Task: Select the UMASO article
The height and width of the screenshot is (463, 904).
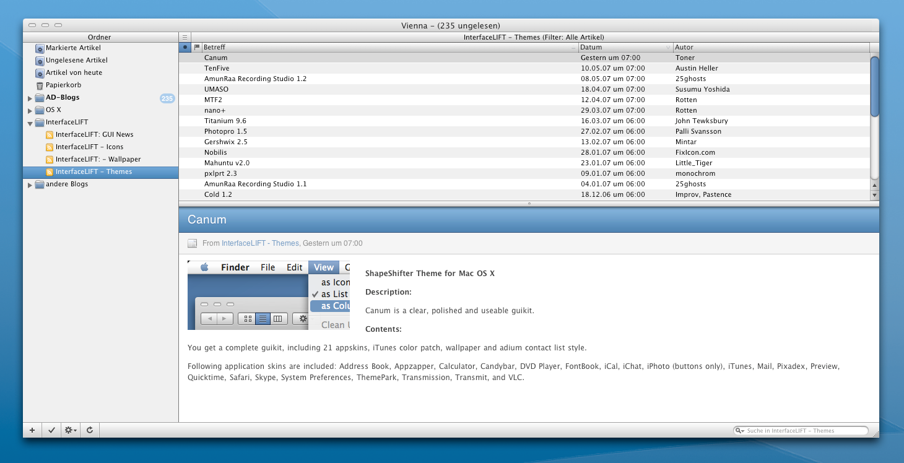Action: (524, 89)
